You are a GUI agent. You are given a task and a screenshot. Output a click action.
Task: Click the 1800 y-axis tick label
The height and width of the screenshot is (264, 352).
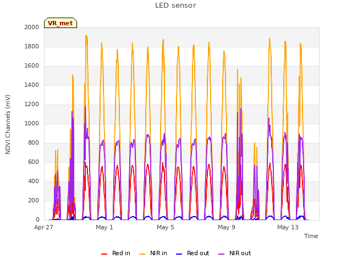pyautogui.click(x=32, y=46)
